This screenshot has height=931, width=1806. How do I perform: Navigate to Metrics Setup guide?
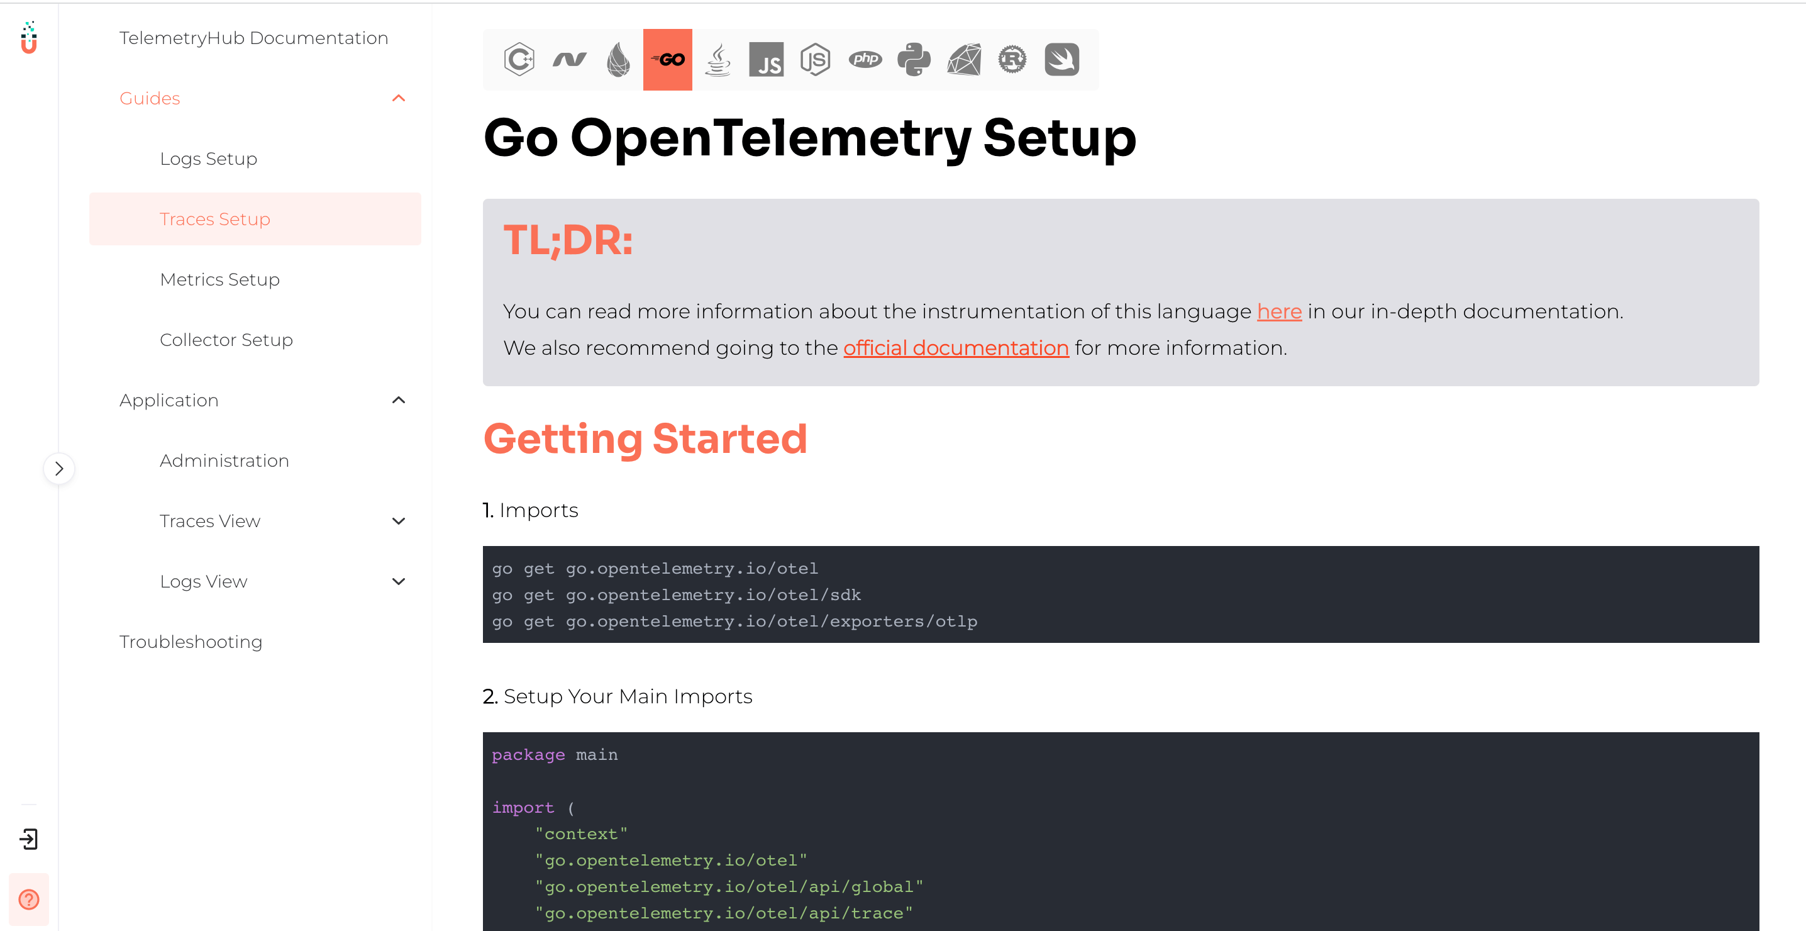point(218,279)
